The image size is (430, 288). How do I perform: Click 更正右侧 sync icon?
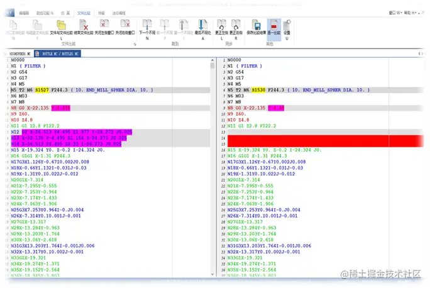[x=236, y=25]
